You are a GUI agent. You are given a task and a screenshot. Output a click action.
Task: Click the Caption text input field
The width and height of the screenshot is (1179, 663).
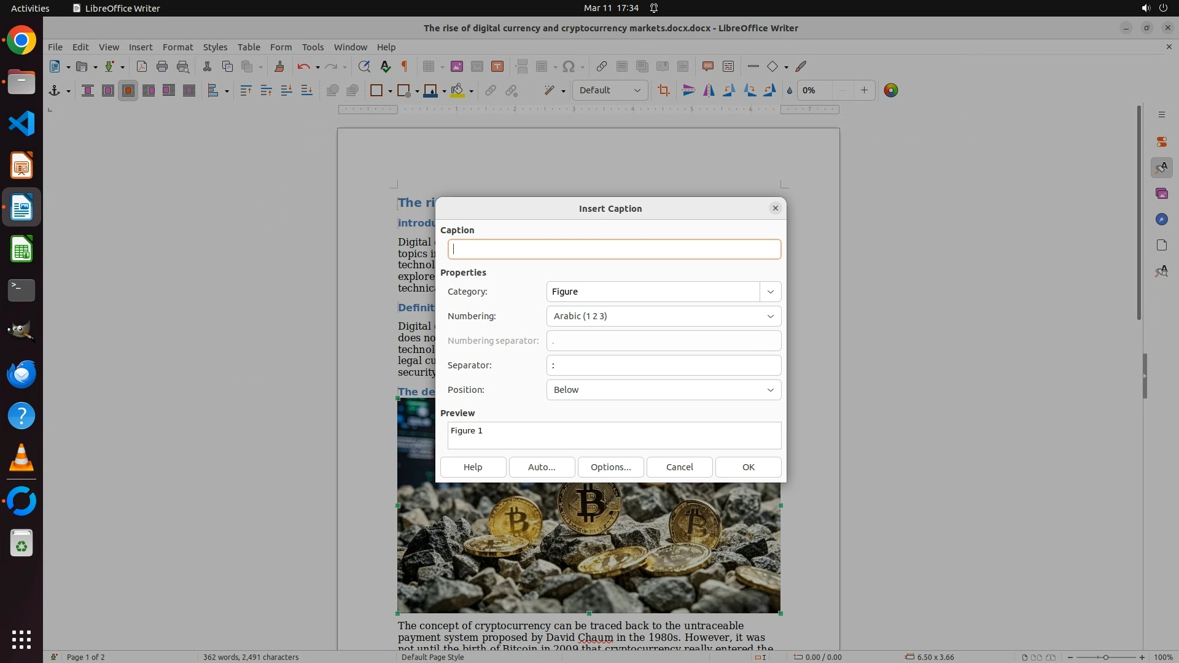click(614, 249)
